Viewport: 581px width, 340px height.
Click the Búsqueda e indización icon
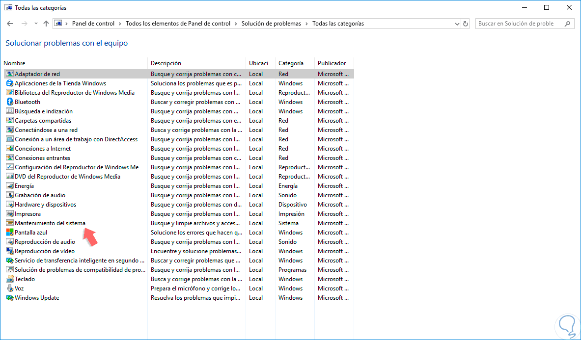coord(10,111)
